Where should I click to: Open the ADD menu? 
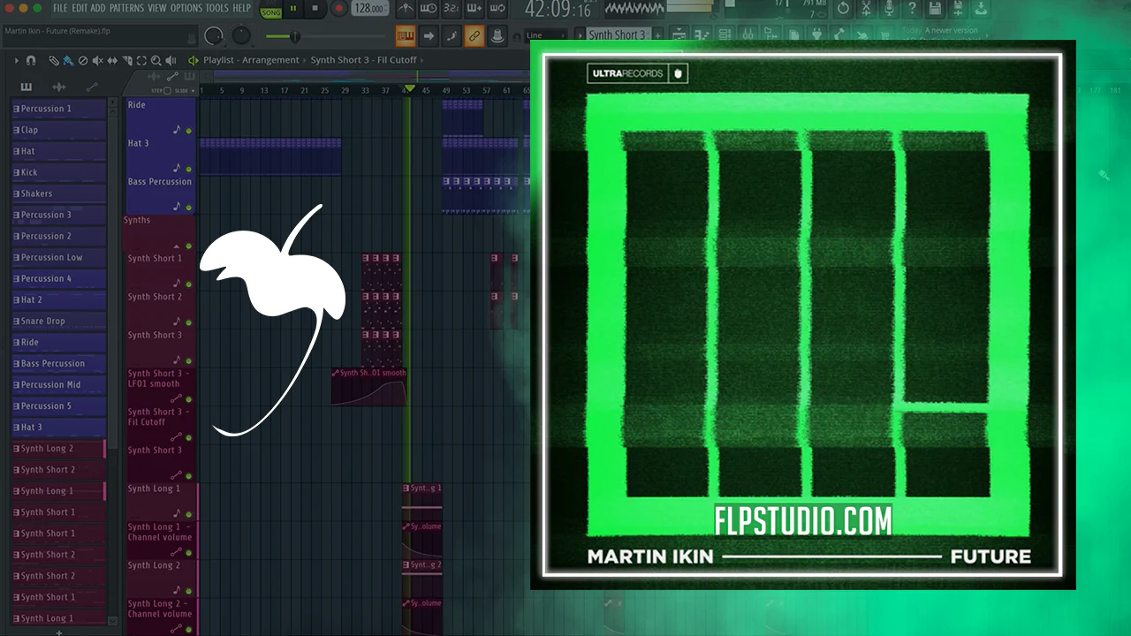tap(98, 8)
